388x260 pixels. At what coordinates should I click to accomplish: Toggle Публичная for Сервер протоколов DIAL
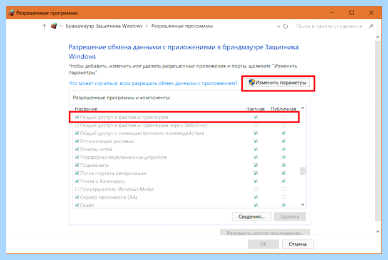pyautogui.click(x=283, y=197)
